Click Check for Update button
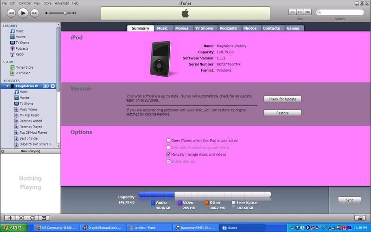 point(282,99)
